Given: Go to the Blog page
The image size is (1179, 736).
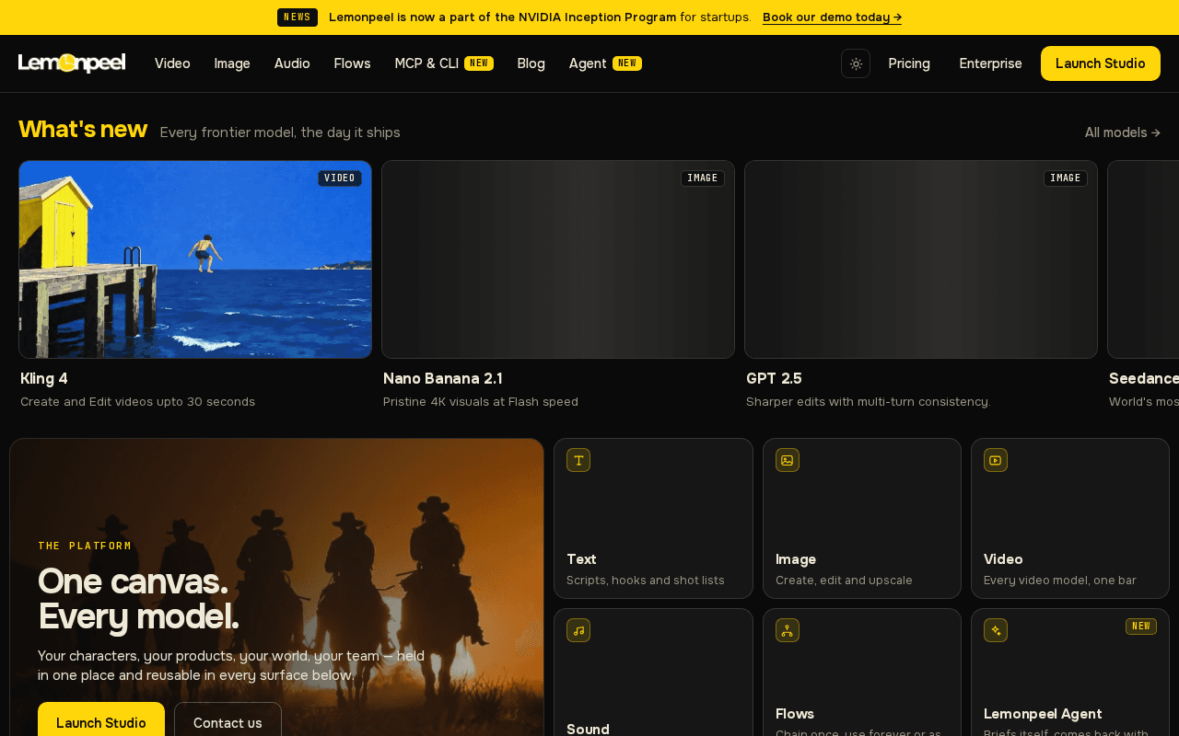Looking at the screenshot, I should tap(531, 63).
